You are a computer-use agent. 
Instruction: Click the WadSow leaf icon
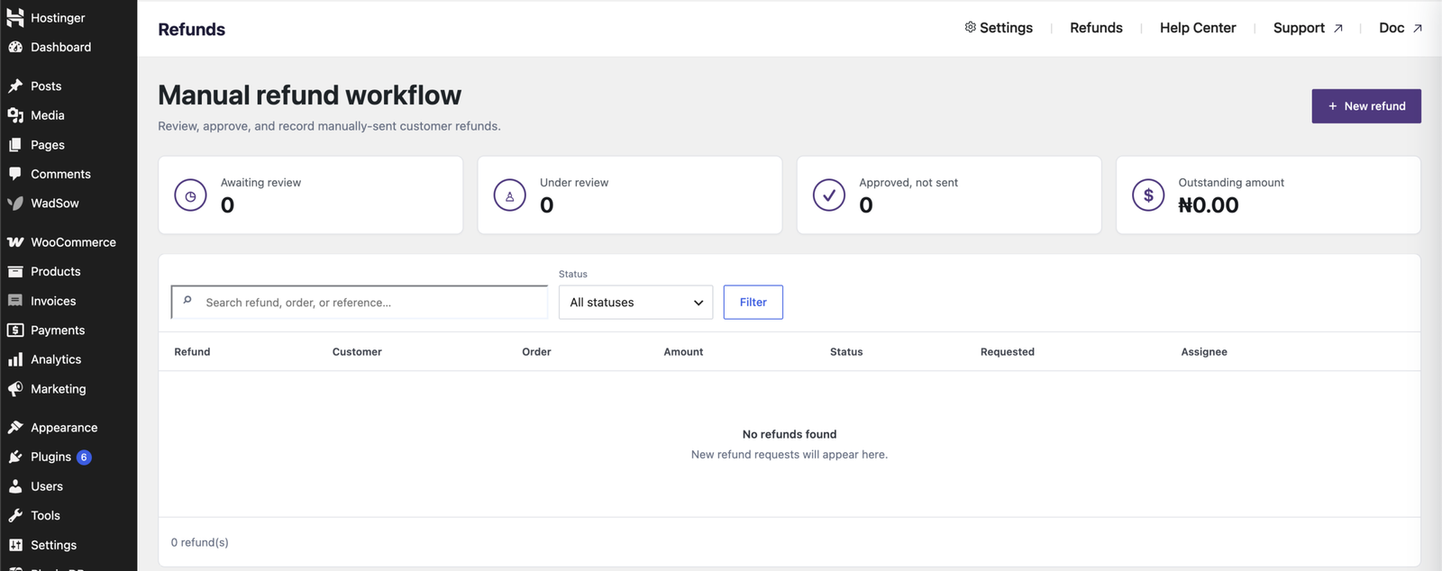click(x=15, y=203)
